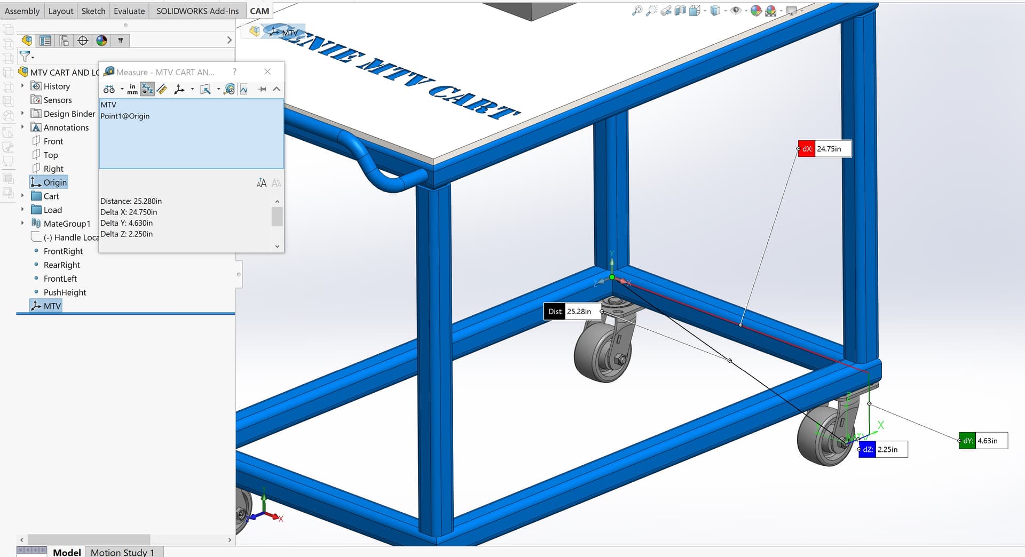Increase measure text size with AA icon
This screenshot has height=557, width=1025.
point(262,183)
